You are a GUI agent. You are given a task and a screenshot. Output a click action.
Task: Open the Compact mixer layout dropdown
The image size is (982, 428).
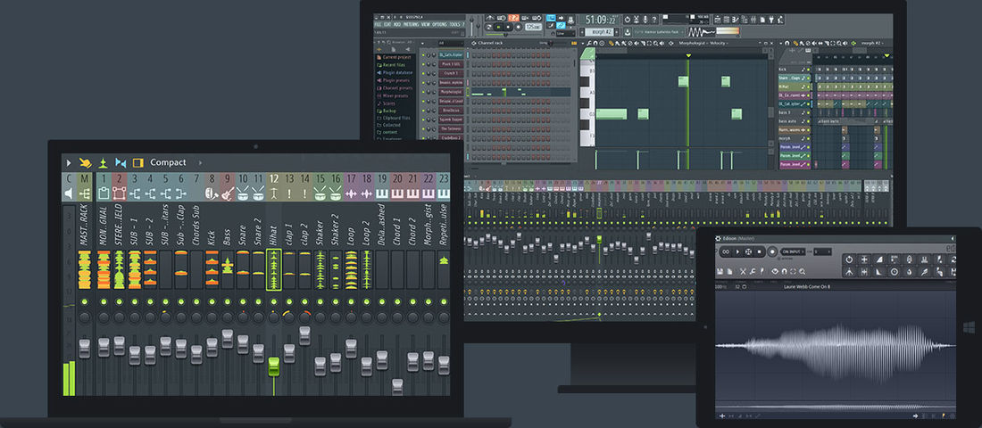(x=168, y=162)
